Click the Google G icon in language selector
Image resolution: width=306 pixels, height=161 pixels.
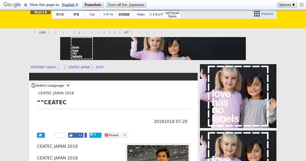click(x=33, y=86)
